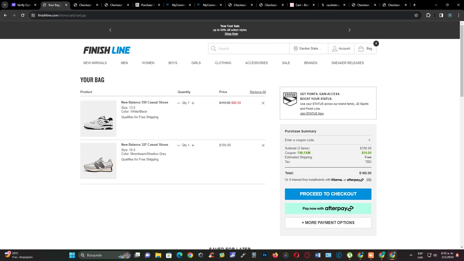Open browser extensions menu
Image resolution: width=464 pixels, height=261 pixels.
coord(428,15)
